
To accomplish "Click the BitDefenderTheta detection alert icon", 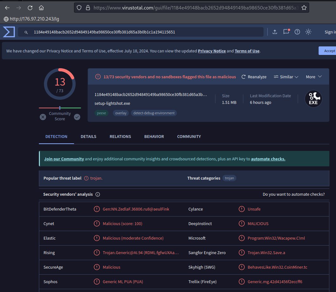I will click(x=97, y=209).
